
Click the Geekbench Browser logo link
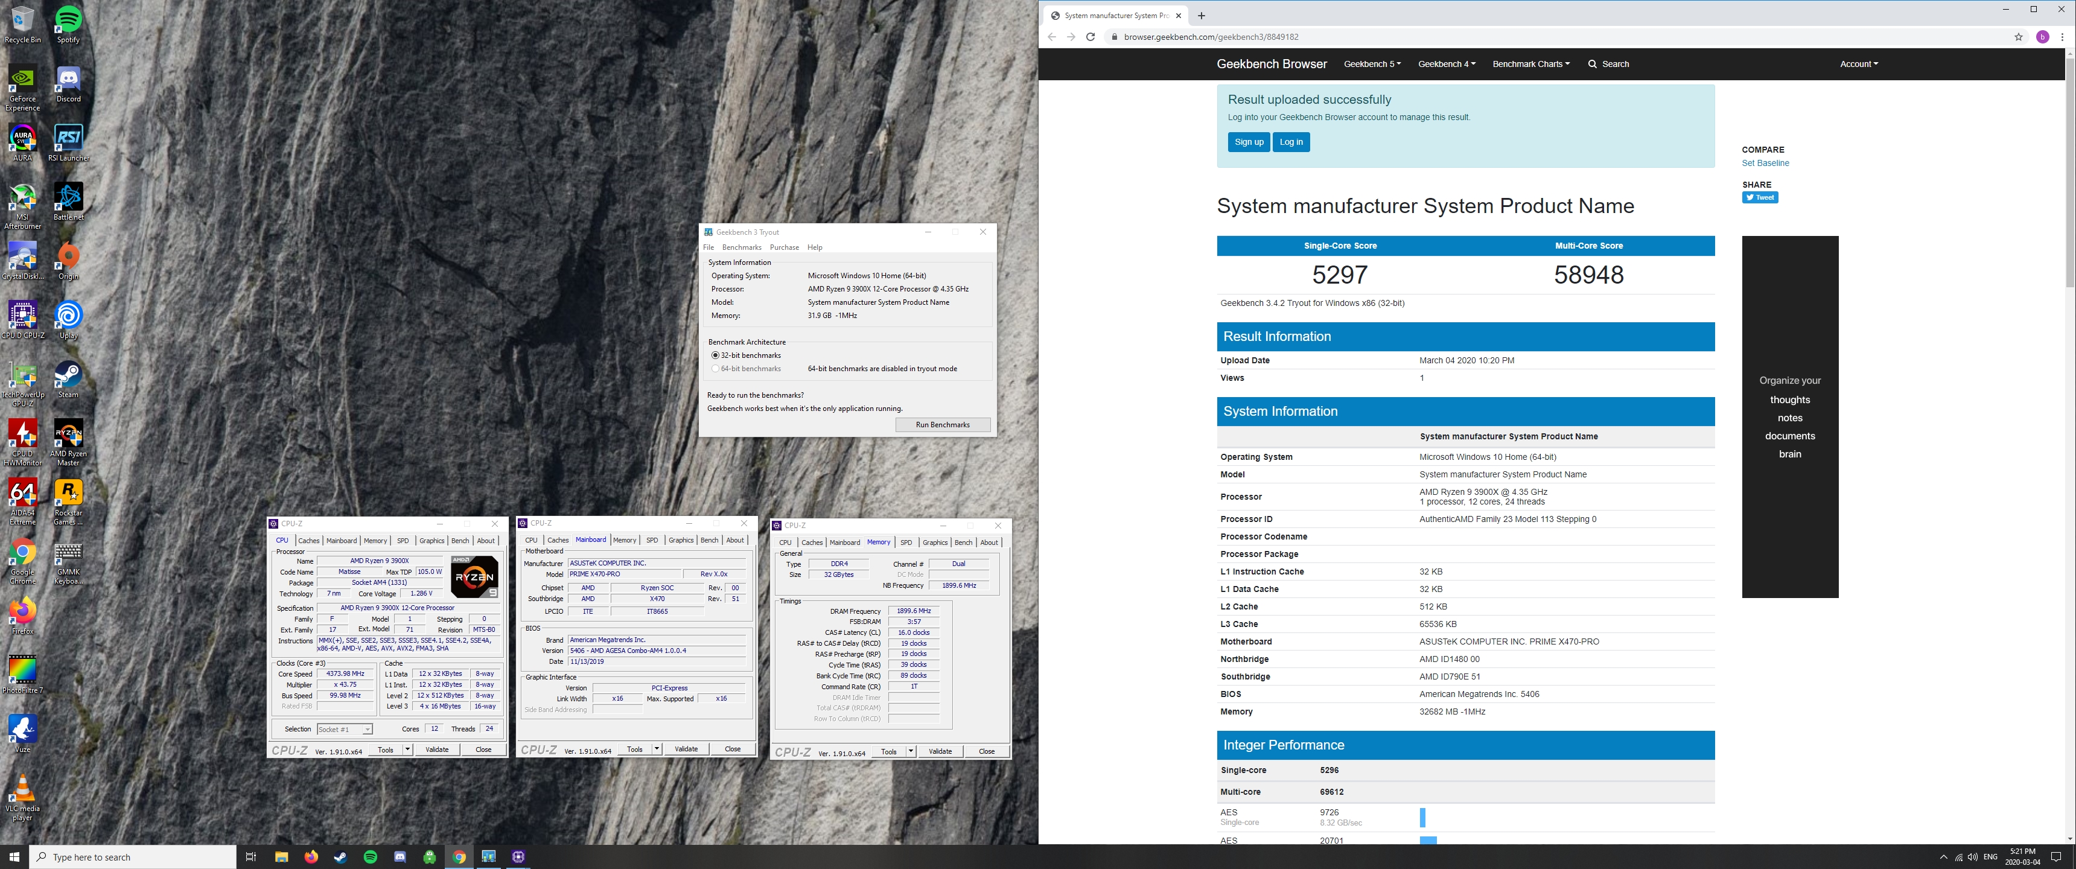tap(1272, 64)
